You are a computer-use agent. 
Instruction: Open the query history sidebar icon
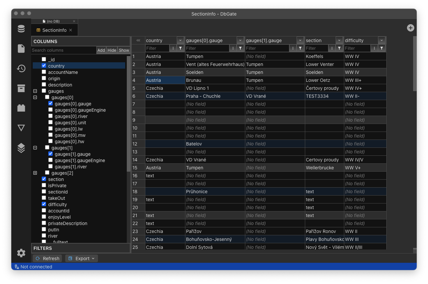click(x=21, y=69)
